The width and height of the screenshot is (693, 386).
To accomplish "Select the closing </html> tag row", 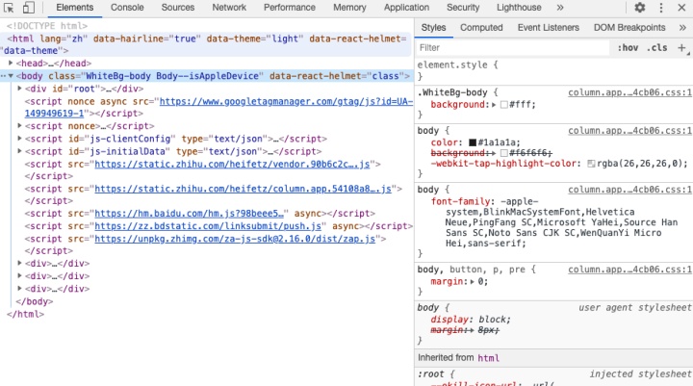I will (25, 315).
